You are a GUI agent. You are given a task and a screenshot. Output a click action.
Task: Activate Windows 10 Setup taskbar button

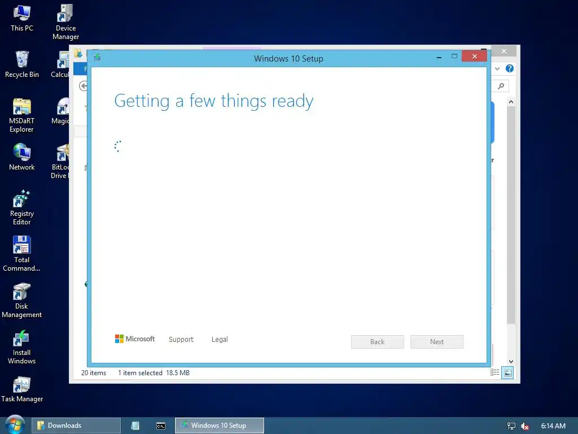point(220,426)
